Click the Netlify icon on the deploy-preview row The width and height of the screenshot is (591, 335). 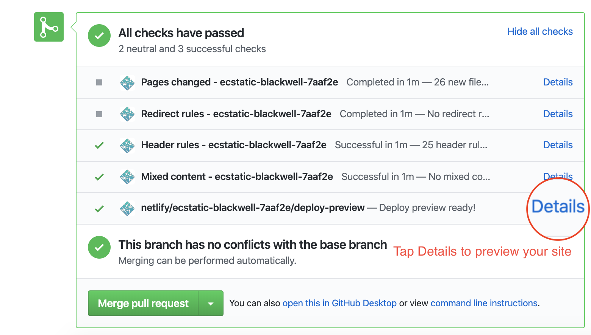tap(127, 208)
